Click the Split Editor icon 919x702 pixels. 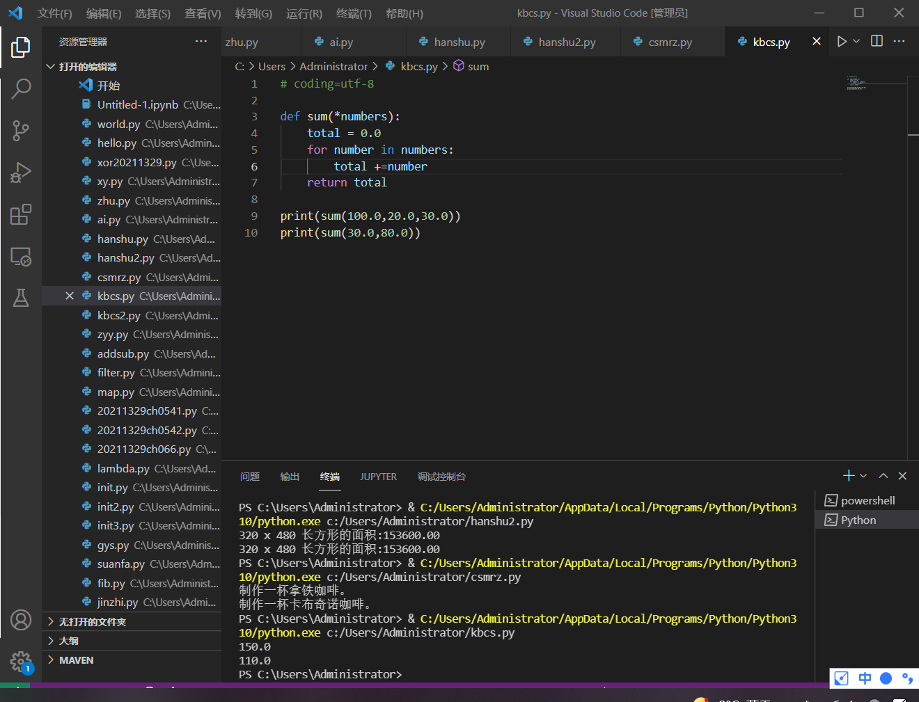point(877,42)
